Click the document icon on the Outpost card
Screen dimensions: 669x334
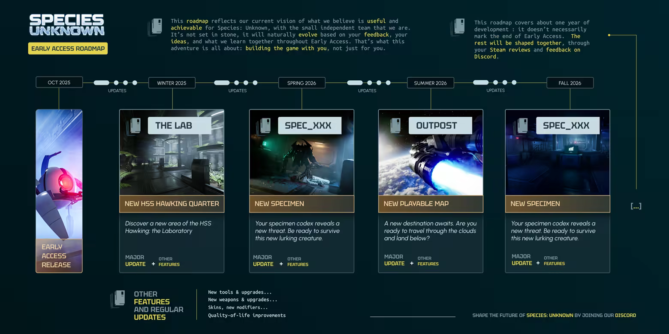[395, 126]
